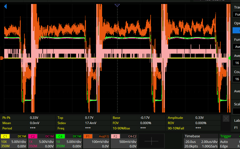Viewport: 240px width, 149px height.
Task: Expand the Trace dropdown in the side panel
Action: coord(236,14)
